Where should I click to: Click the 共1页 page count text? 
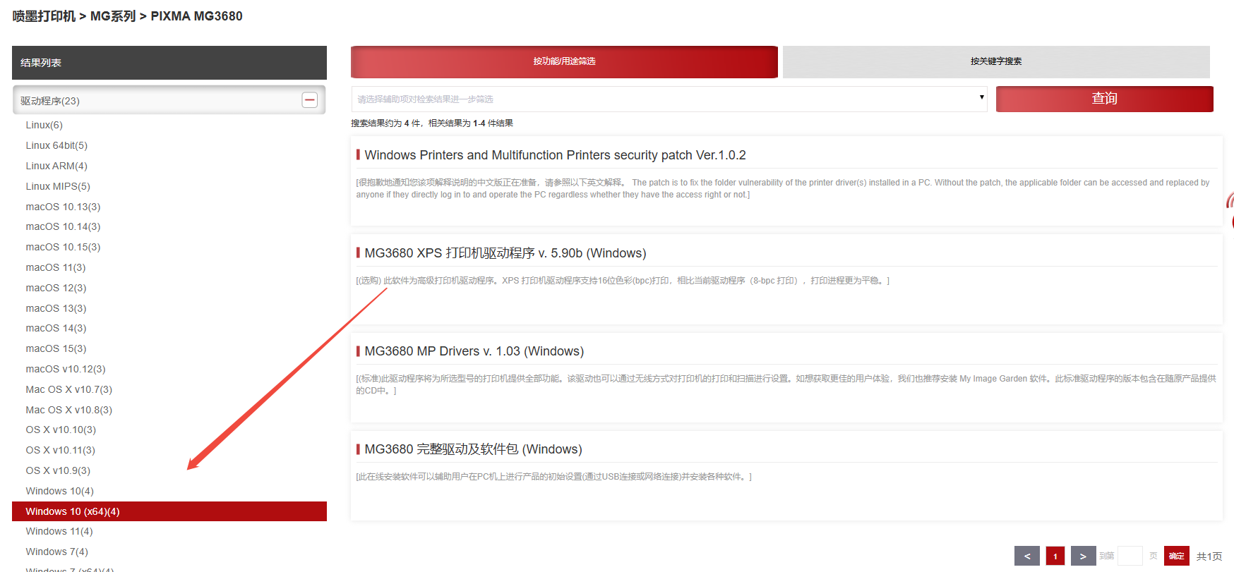click(x=1209, y=556)
